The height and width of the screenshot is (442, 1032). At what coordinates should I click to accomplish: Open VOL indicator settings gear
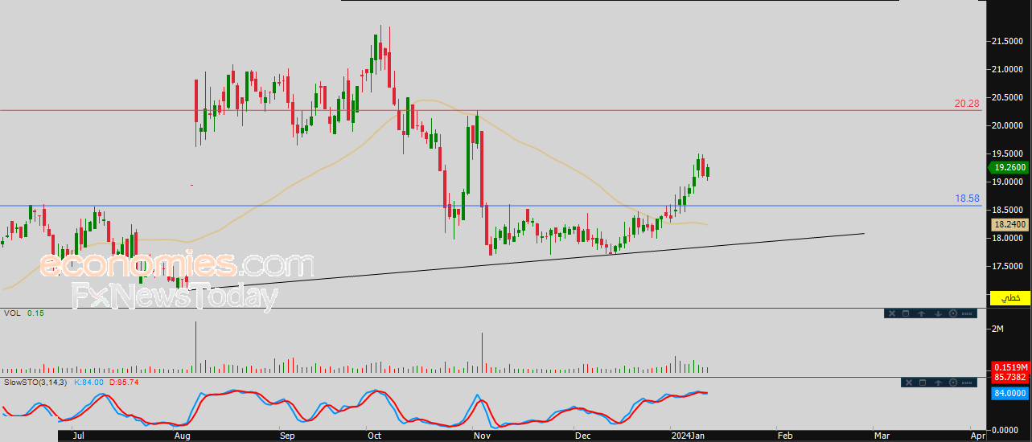coord(953,313)
